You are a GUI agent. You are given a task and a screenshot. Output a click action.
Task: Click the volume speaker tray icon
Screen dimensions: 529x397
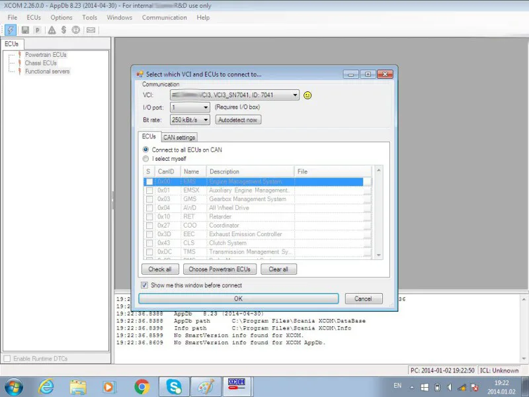click(x=450, y=387)
